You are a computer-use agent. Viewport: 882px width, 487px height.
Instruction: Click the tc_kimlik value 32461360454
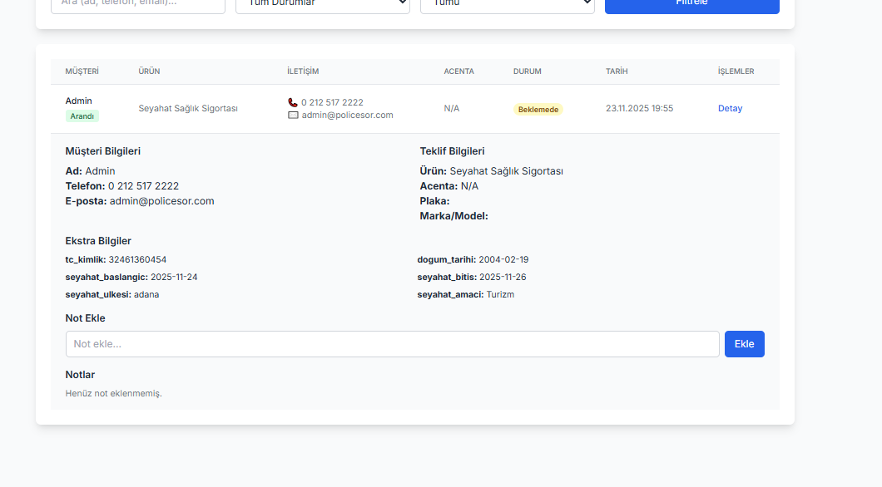pos(137,259)
